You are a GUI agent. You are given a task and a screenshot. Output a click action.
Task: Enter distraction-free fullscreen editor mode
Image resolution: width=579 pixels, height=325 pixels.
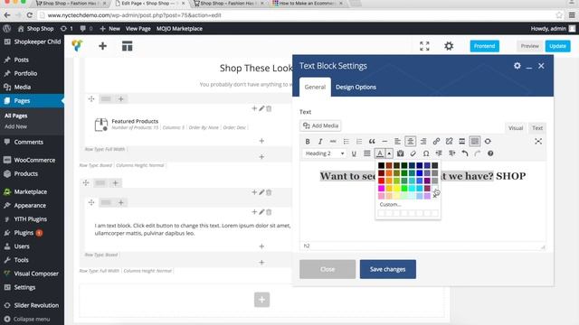538,142
